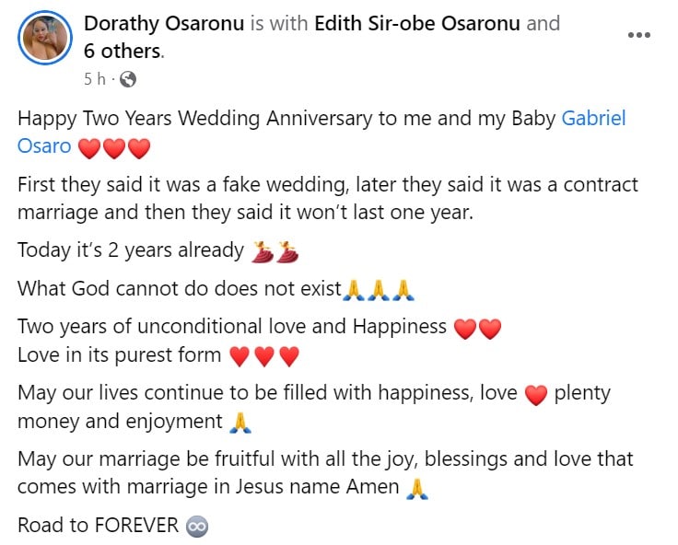Click the infinity emoji after FOREVER

click(x=197, y=526)
